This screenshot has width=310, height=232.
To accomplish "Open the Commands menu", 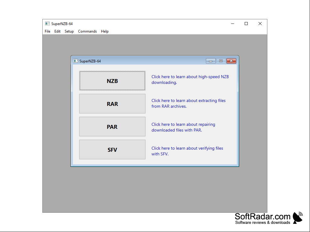I will tap(87, 31).
